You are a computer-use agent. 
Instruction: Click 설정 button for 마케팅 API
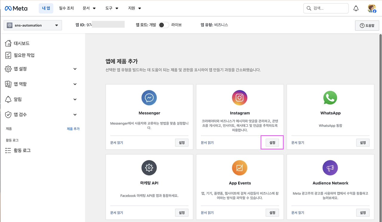(x=182, y=213)
